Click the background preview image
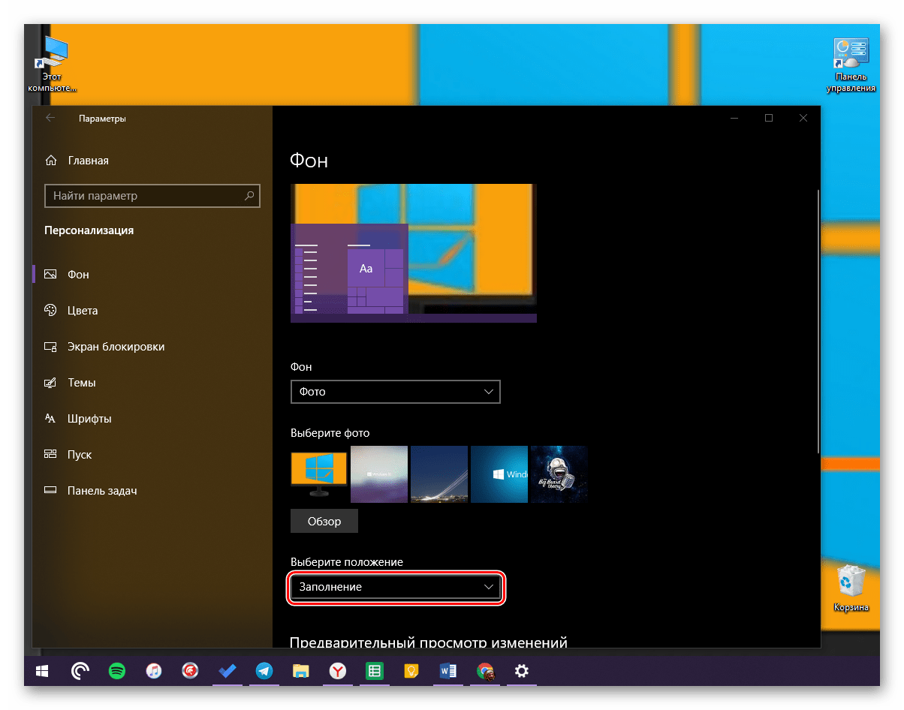This screenshot has height=710, width=904. tap(414, 253)
